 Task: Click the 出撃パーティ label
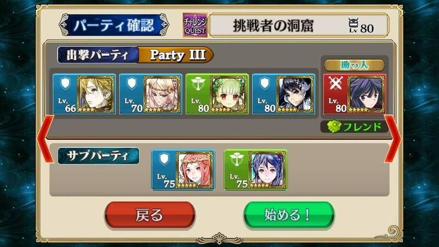click(98, 55)
